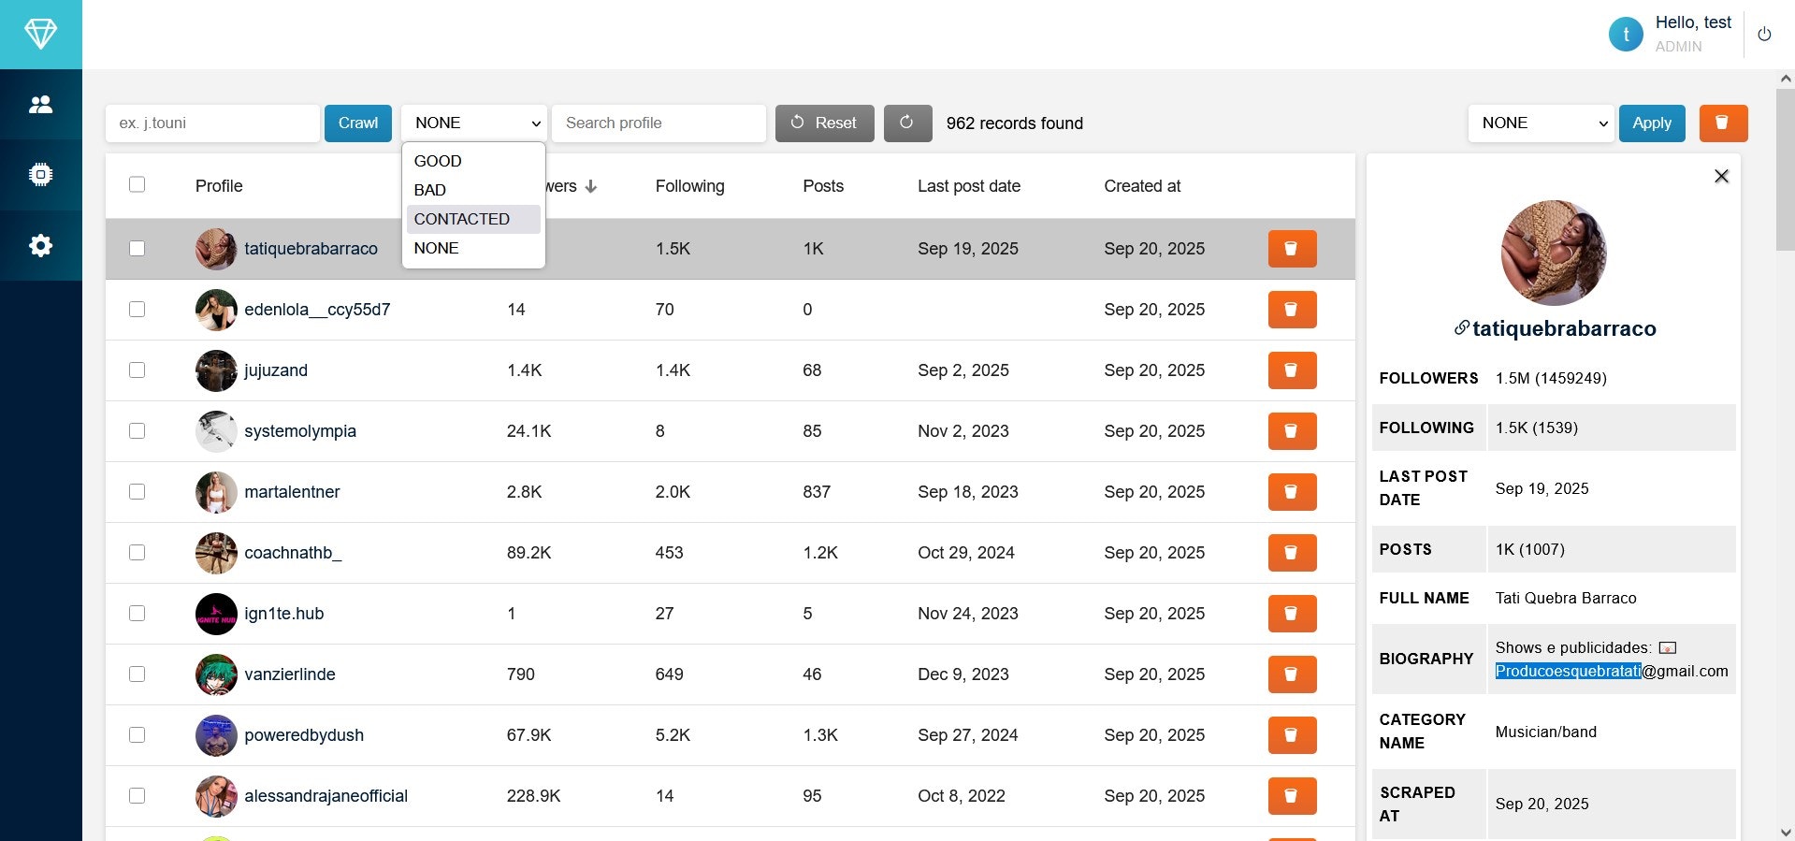Delete the poweredbydush row
Viewport: 1795px width, 841px height.
coord(1292,735)
